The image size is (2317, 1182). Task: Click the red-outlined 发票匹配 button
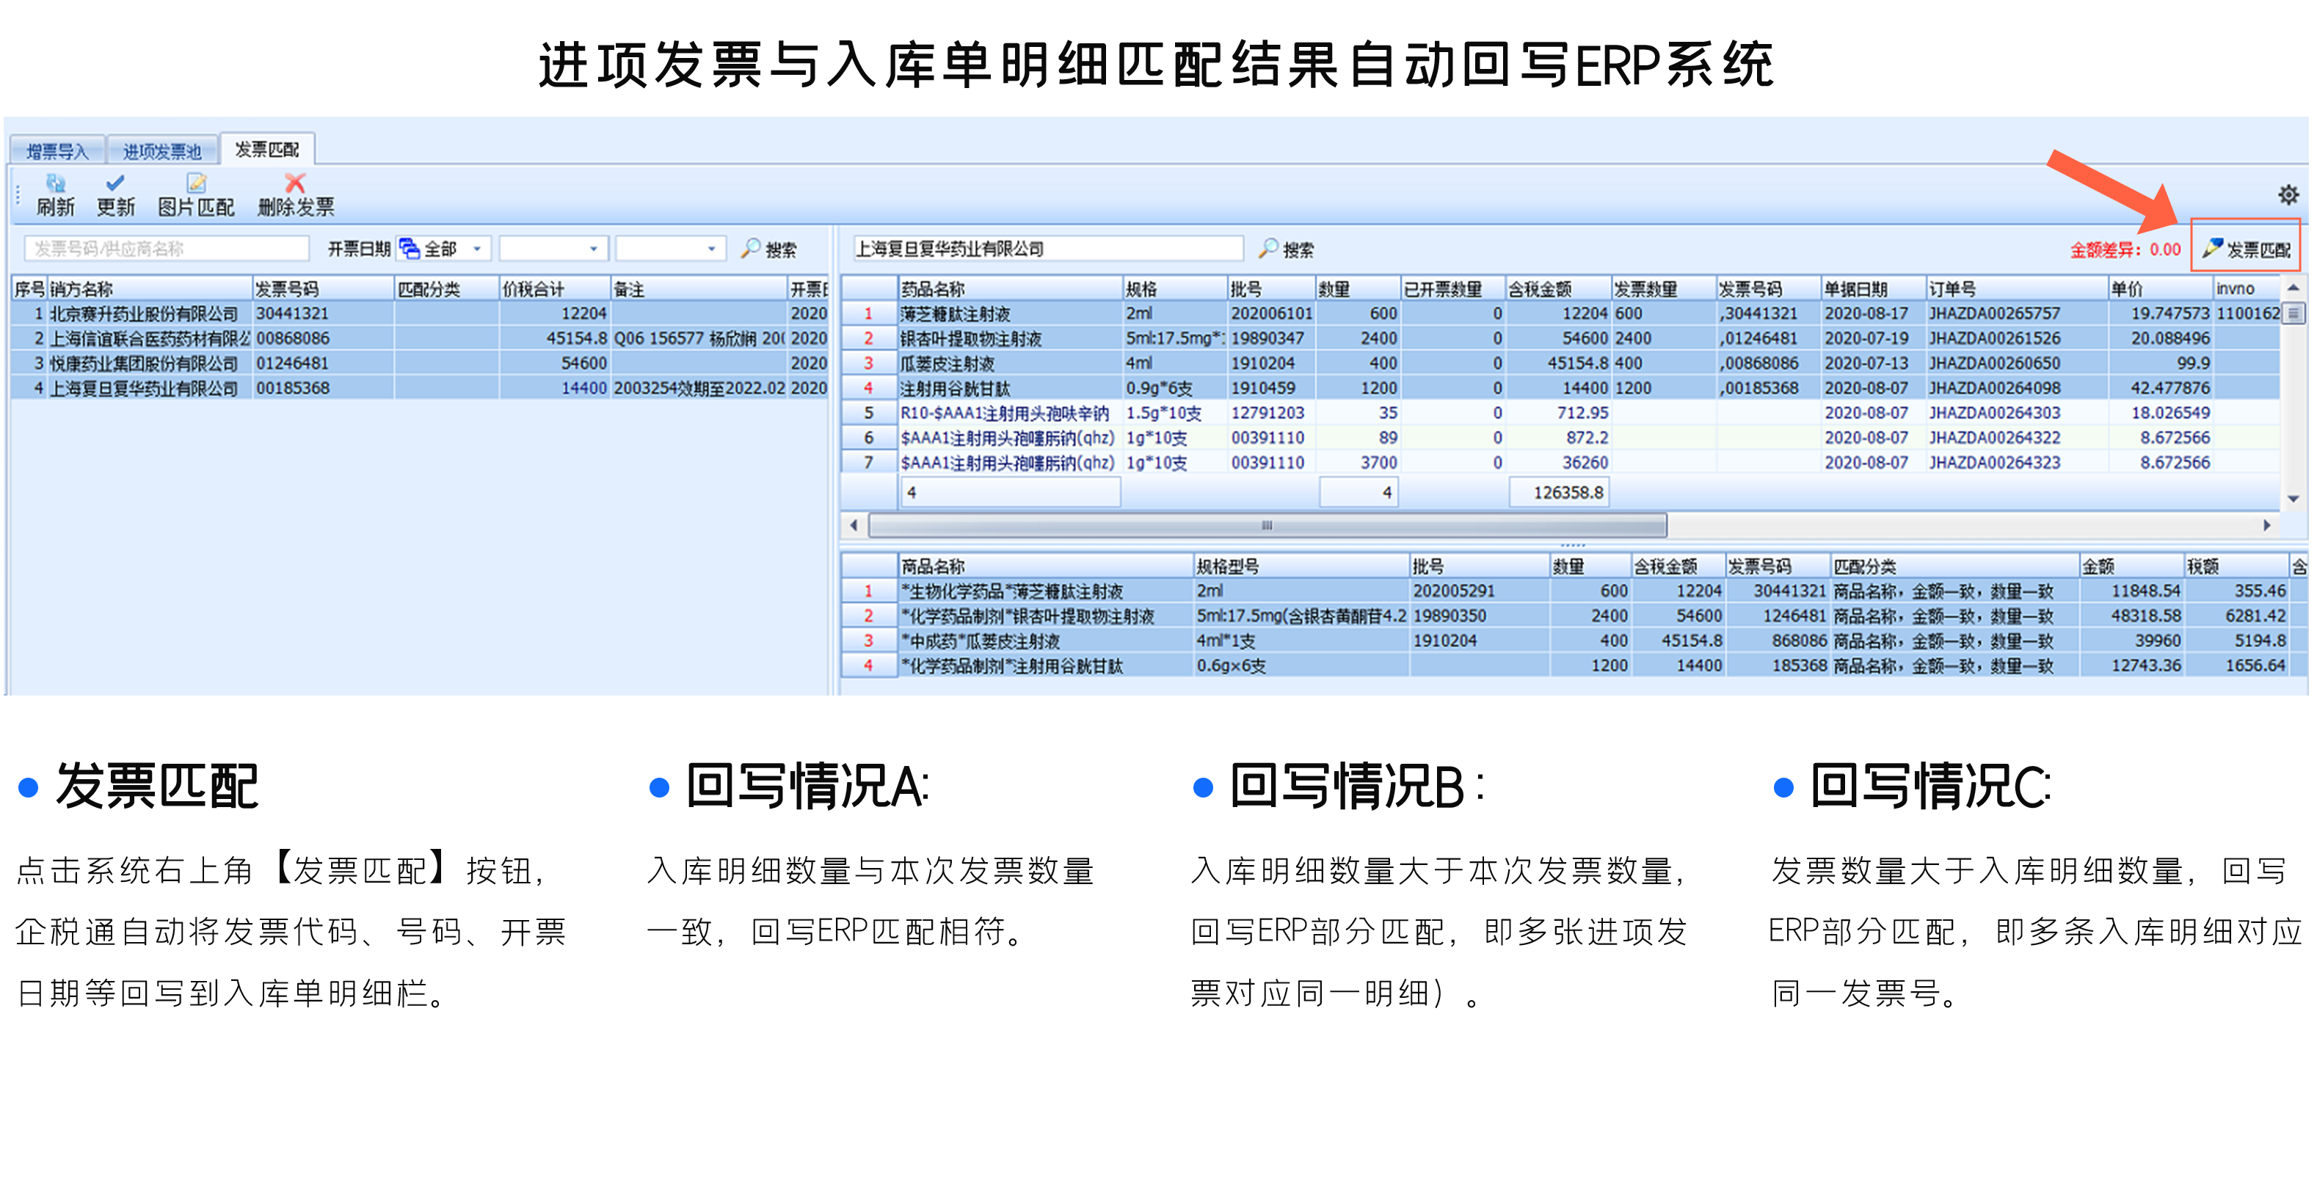tap(2245, 244)
